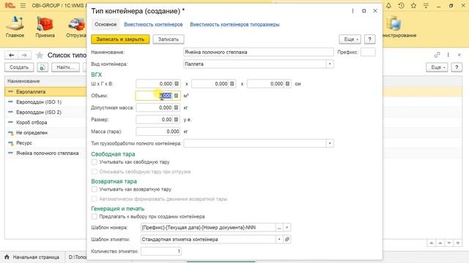
Task: Select Европоддон (ISO 2) row
Action: point(45,112)
